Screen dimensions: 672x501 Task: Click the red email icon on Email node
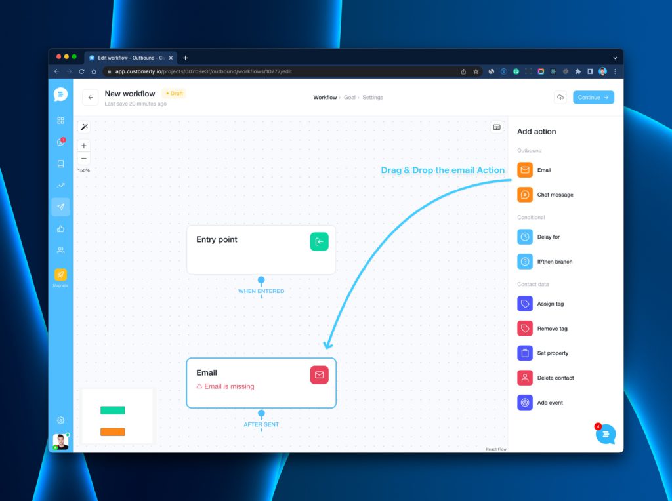(320, 374)
